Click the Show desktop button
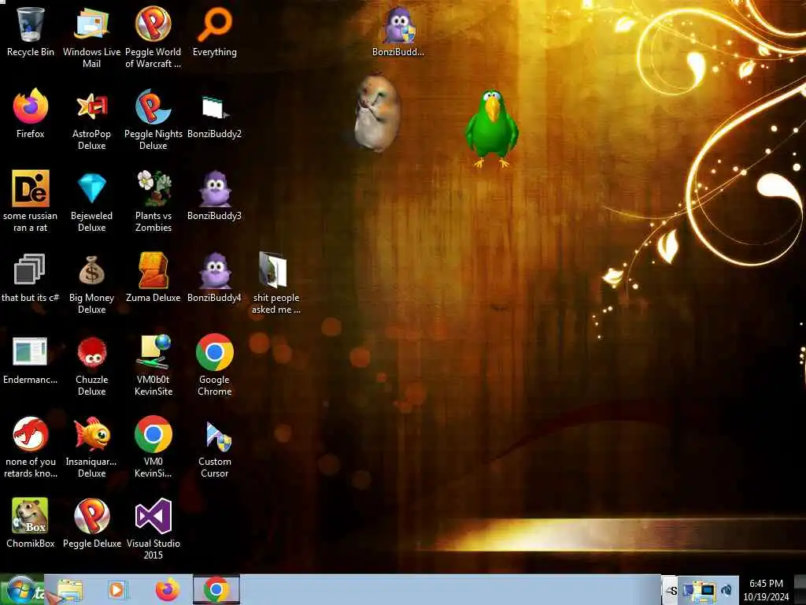 pyautogui.click(x=800, y=589)
